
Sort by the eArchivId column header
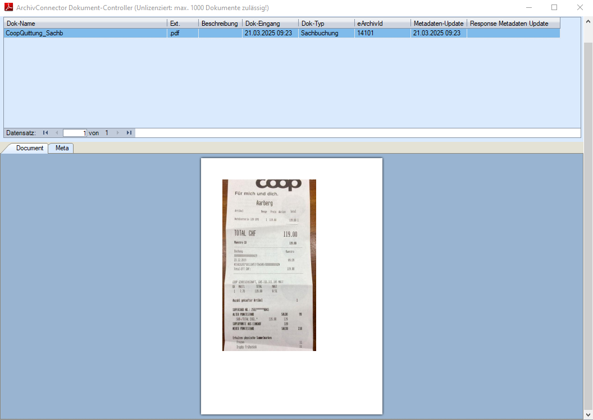pos(383,24)
